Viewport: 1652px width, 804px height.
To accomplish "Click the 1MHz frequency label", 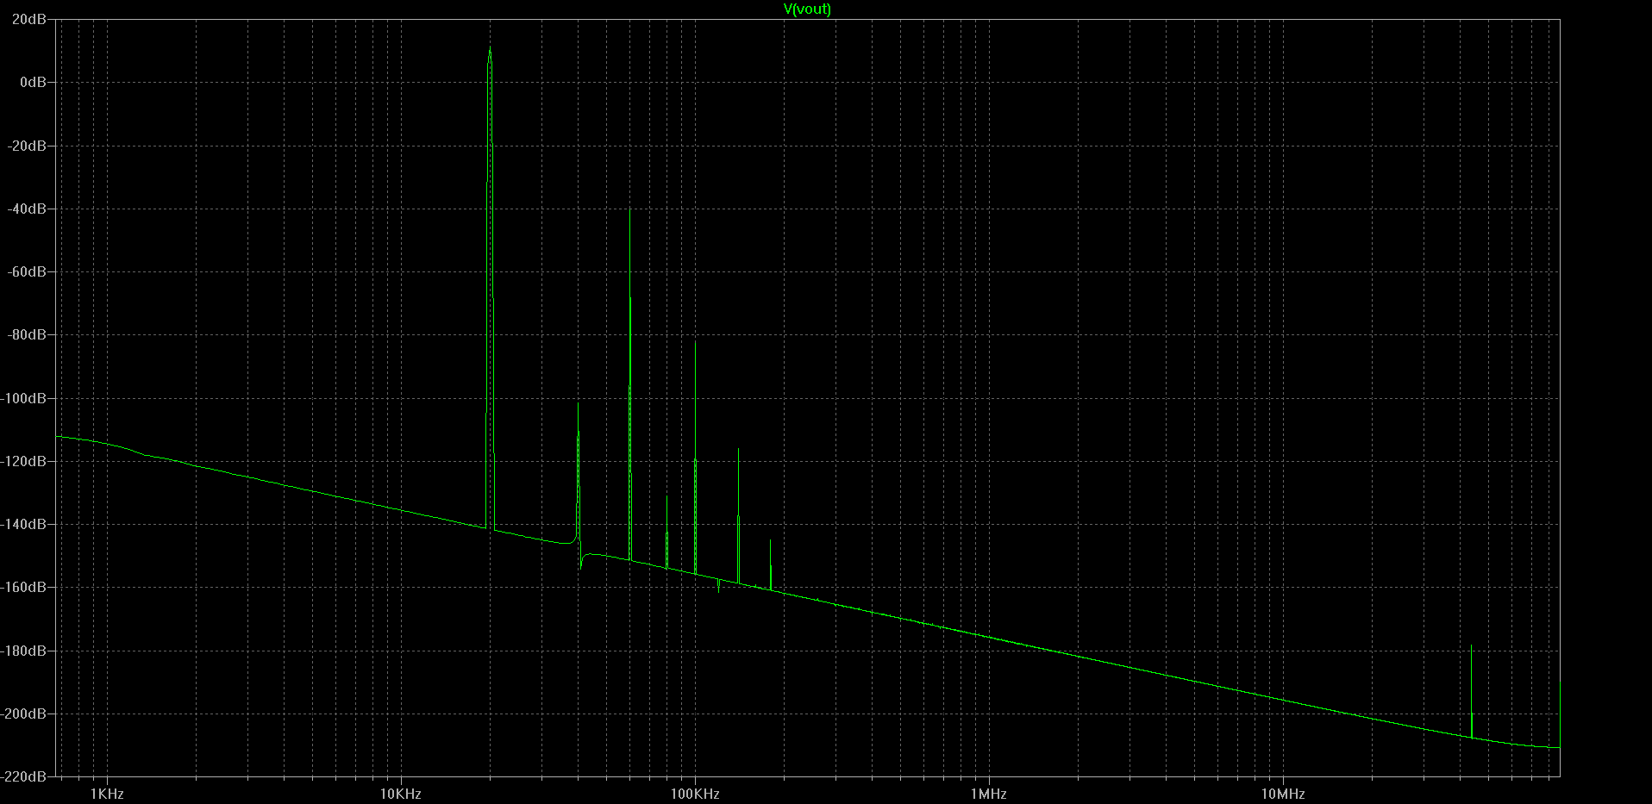I will (988, 794).
